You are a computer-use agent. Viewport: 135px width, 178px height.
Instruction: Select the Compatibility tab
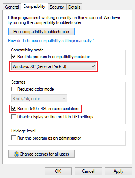[34, 6]
